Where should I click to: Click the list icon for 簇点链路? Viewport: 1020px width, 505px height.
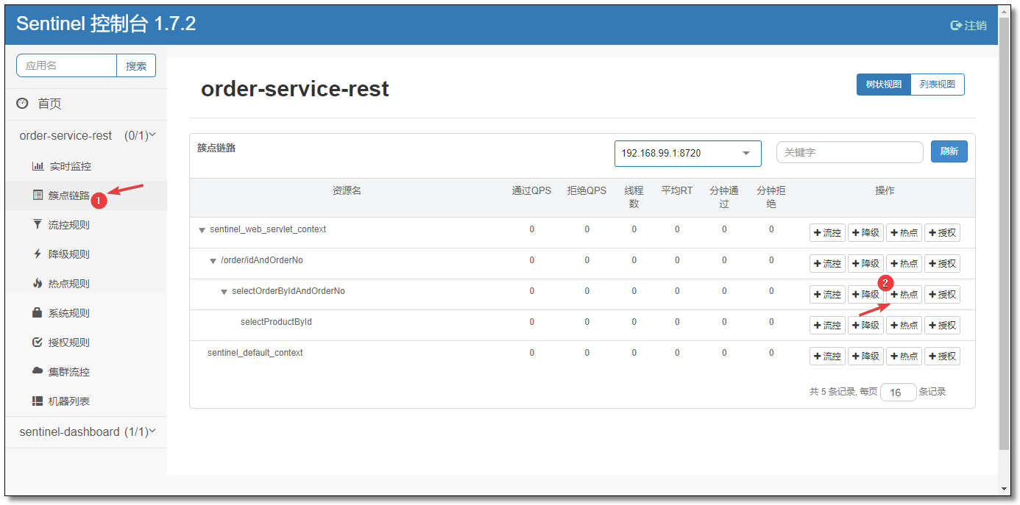coord(38,196)
